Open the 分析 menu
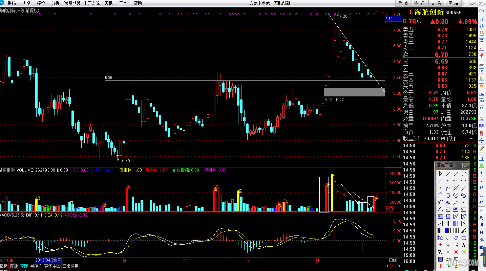The width and height of the screenshot is (486, 271). pos(55,3)
